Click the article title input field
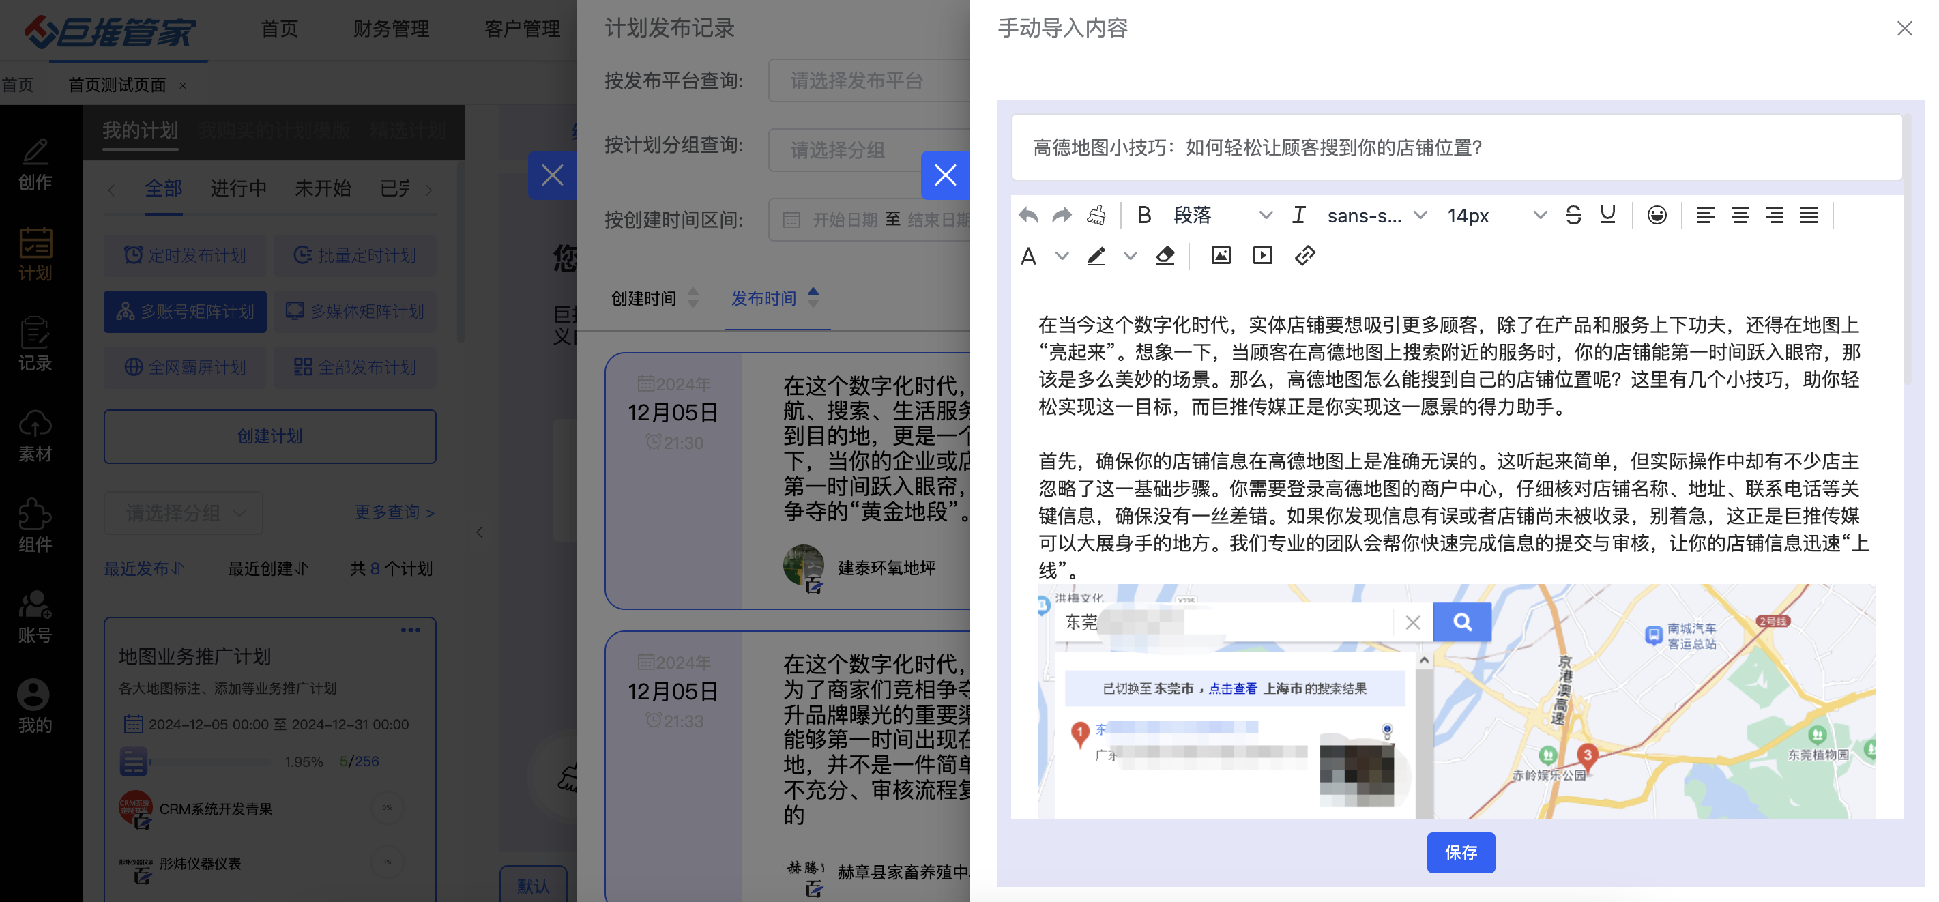 [1456, 147]
